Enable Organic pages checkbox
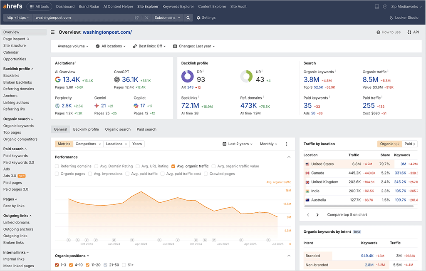The height and width of the screenshot is (271, 426). click(57, 174)
